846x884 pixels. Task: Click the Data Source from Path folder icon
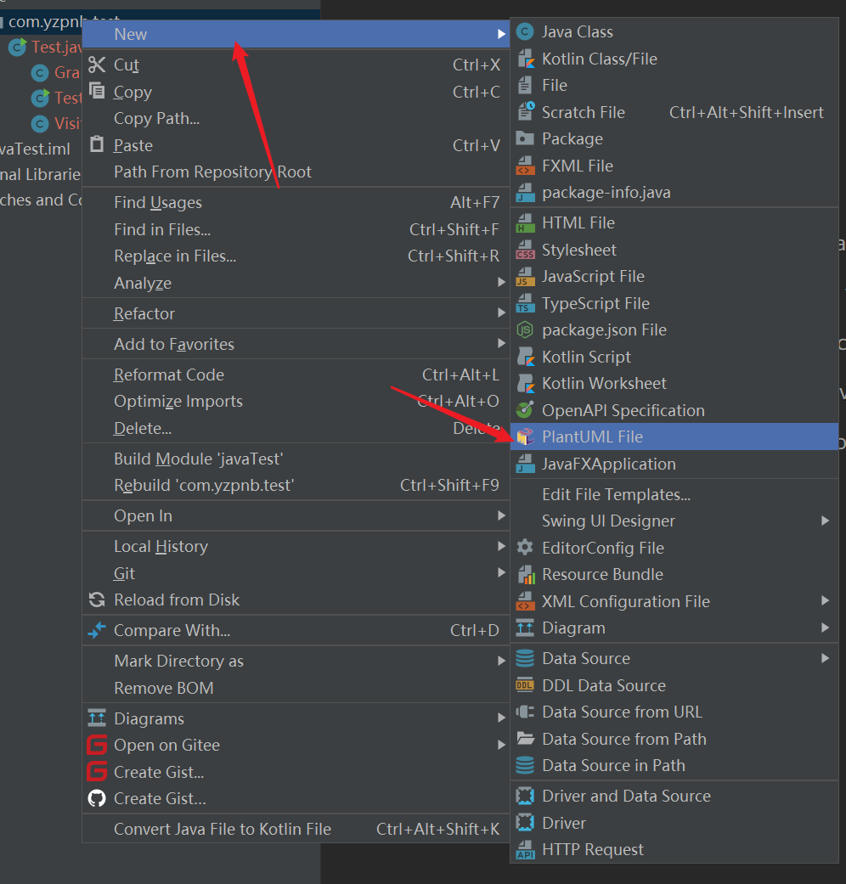[525, 739]
